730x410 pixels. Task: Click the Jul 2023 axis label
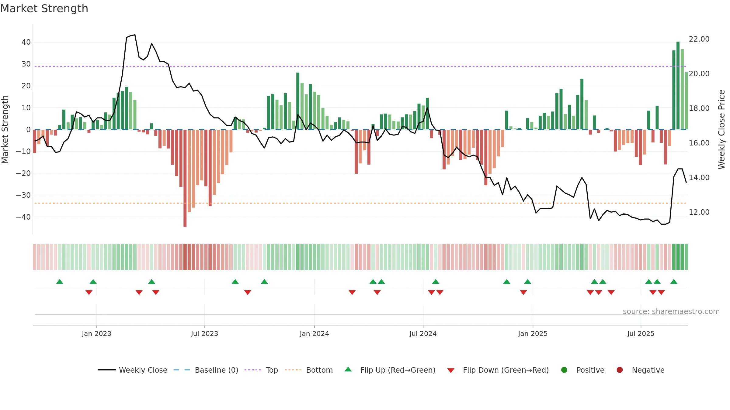pos(204,334)
